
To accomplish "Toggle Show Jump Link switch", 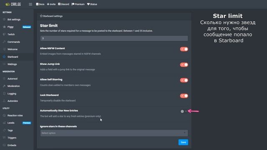I will click(184, 65).
